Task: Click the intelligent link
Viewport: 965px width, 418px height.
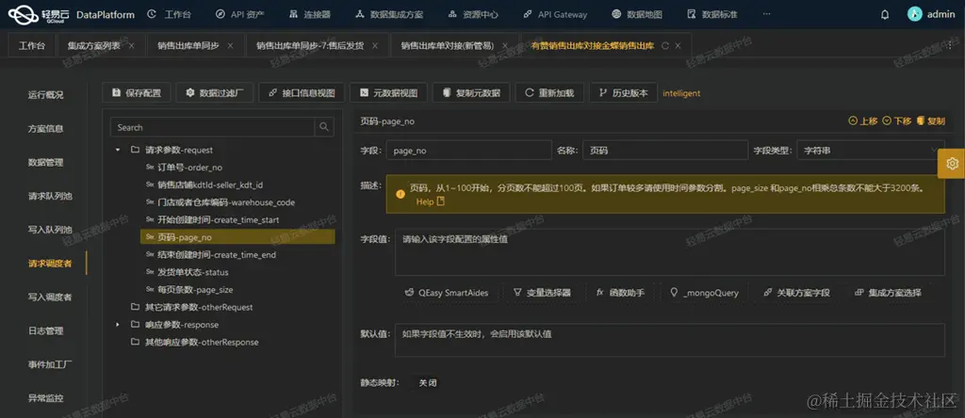Action: pos(681,93)
